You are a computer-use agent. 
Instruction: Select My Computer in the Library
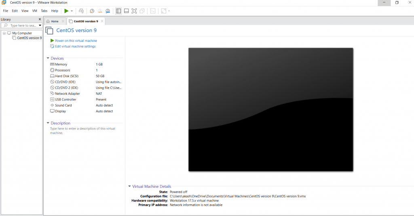(22, 33)
